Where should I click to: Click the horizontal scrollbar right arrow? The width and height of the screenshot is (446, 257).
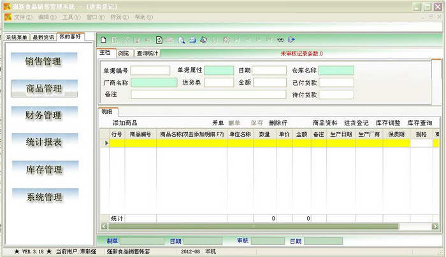[435, 226]
